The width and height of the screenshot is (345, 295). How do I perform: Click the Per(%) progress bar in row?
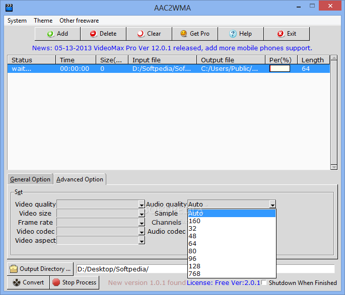[x=280, y=69]
